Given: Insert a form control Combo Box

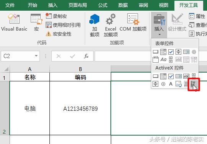Looking at the screenshot, I should coord(163,52).
